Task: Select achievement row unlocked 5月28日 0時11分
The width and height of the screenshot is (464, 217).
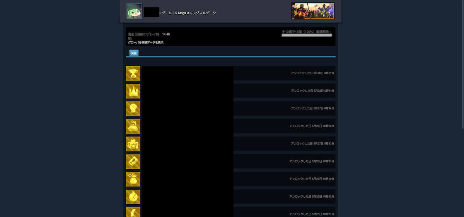Action: 230,91
